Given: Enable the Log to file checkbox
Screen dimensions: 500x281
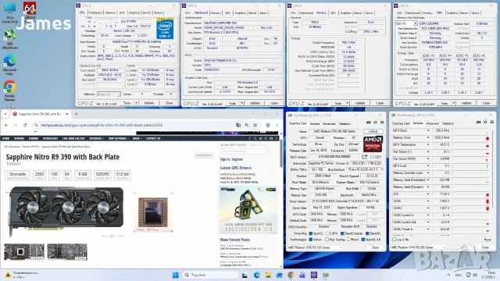Looking at the screenshot, I should point(394,240).
